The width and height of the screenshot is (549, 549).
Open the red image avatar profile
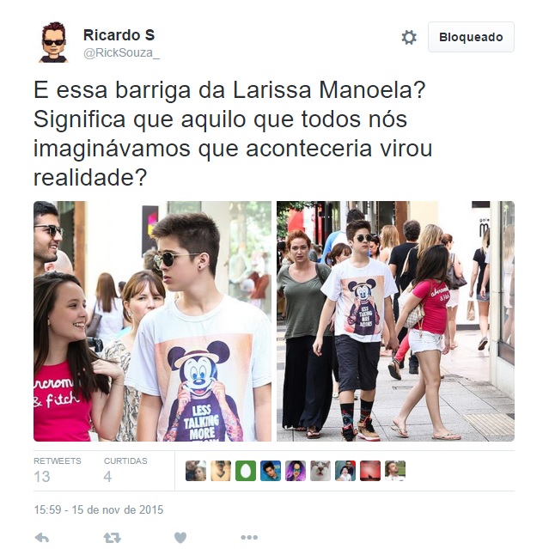(370, 471)
